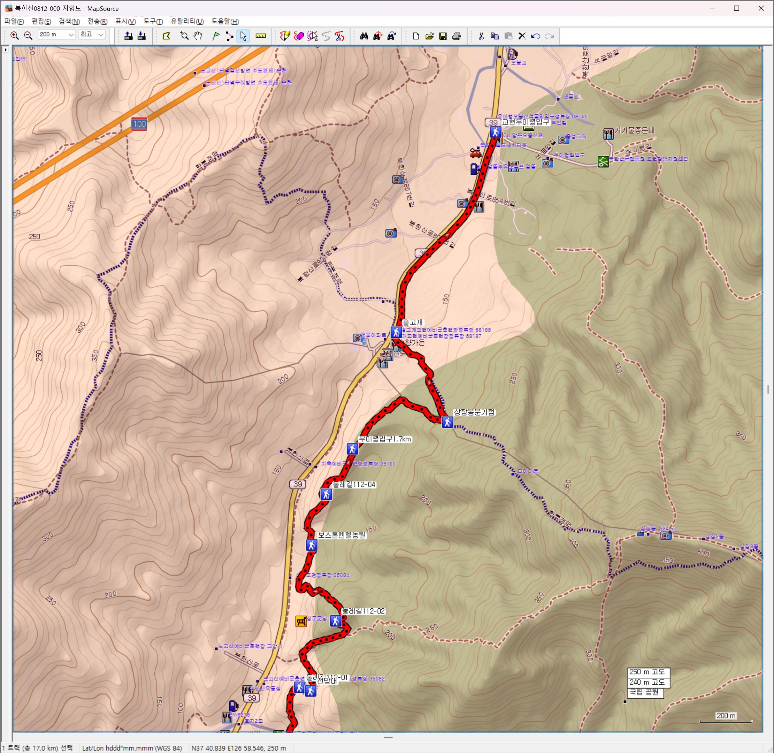Expand the left side panel arrow
This screenshot has width=774, height=753.
tap(6, 50)
